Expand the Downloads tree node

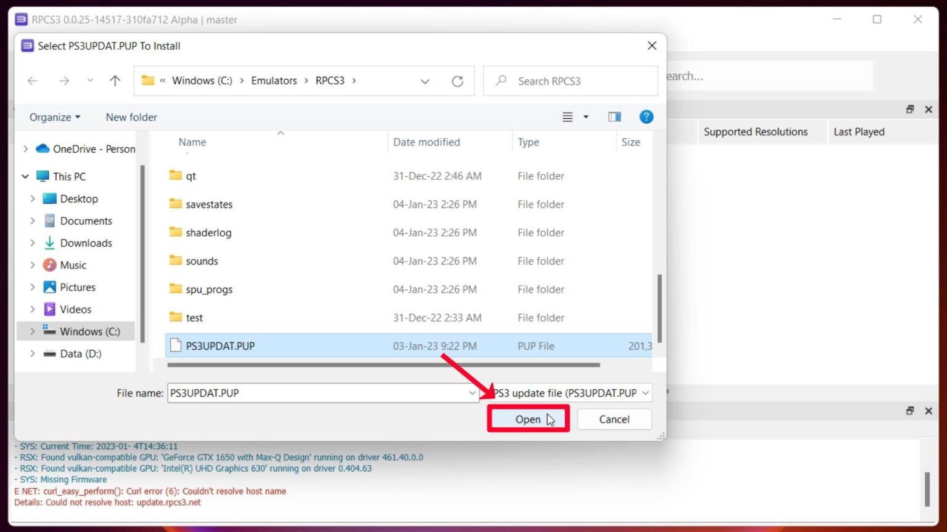click(33, 243)
